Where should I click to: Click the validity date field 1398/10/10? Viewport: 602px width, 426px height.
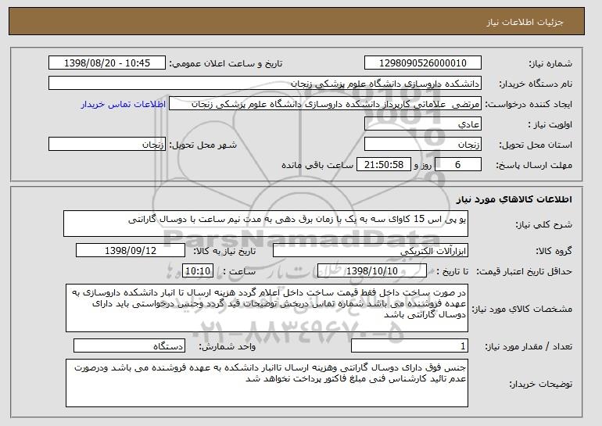372,271
